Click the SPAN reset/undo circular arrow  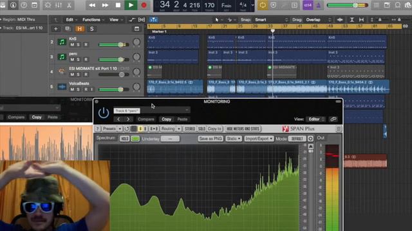(x=127, y=129)
